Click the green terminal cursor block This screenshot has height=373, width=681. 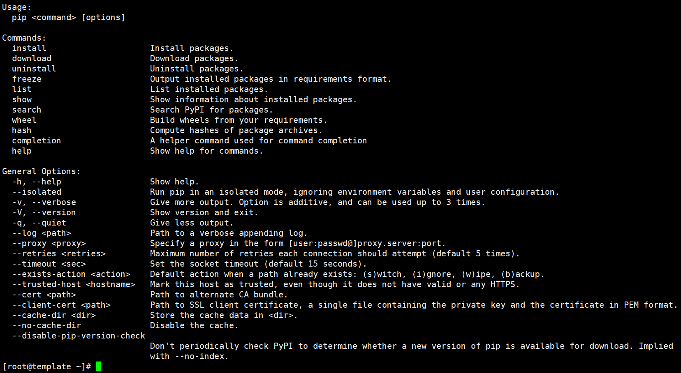tap(98, 366)
